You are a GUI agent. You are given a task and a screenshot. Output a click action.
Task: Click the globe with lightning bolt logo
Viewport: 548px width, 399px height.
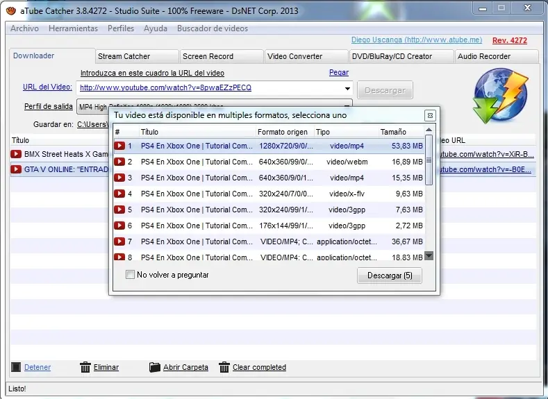click(501, 95)
